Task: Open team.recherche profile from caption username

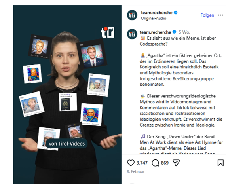Action: 156,32
